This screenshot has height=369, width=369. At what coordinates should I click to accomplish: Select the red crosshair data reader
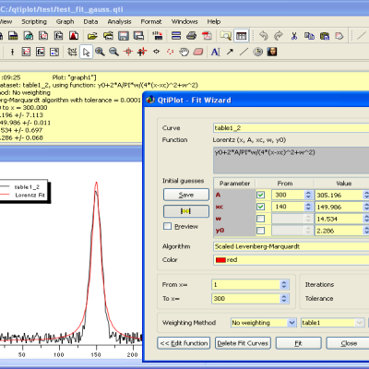coord(128,52)
